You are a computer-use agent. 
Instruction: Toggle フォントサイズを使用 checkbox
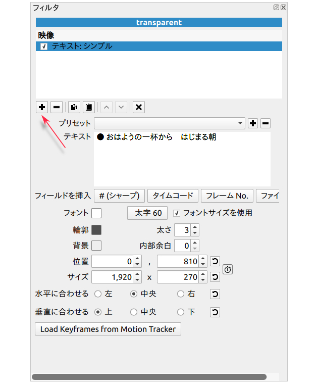177,213
